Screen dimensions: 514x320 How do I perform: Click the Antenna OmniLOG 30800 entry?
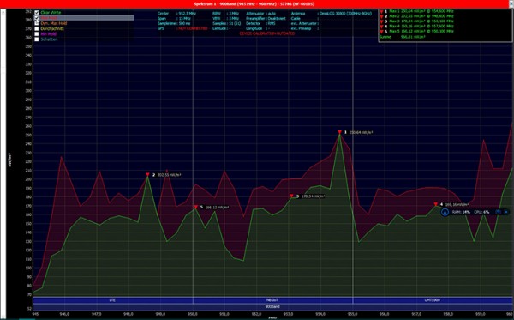[346, 14]
